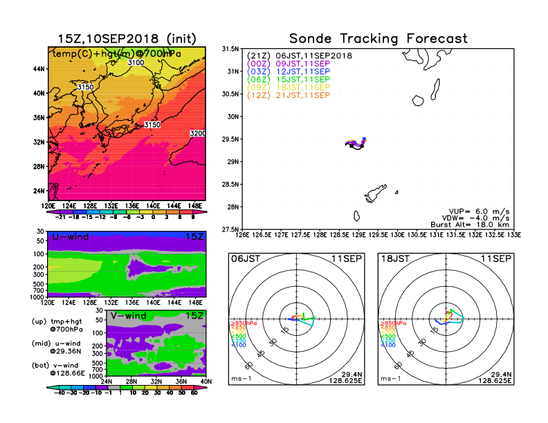Click "(bot) v-wind @128.66E" caption
This screenshot has height=423, width=548.
pos(59,369)
